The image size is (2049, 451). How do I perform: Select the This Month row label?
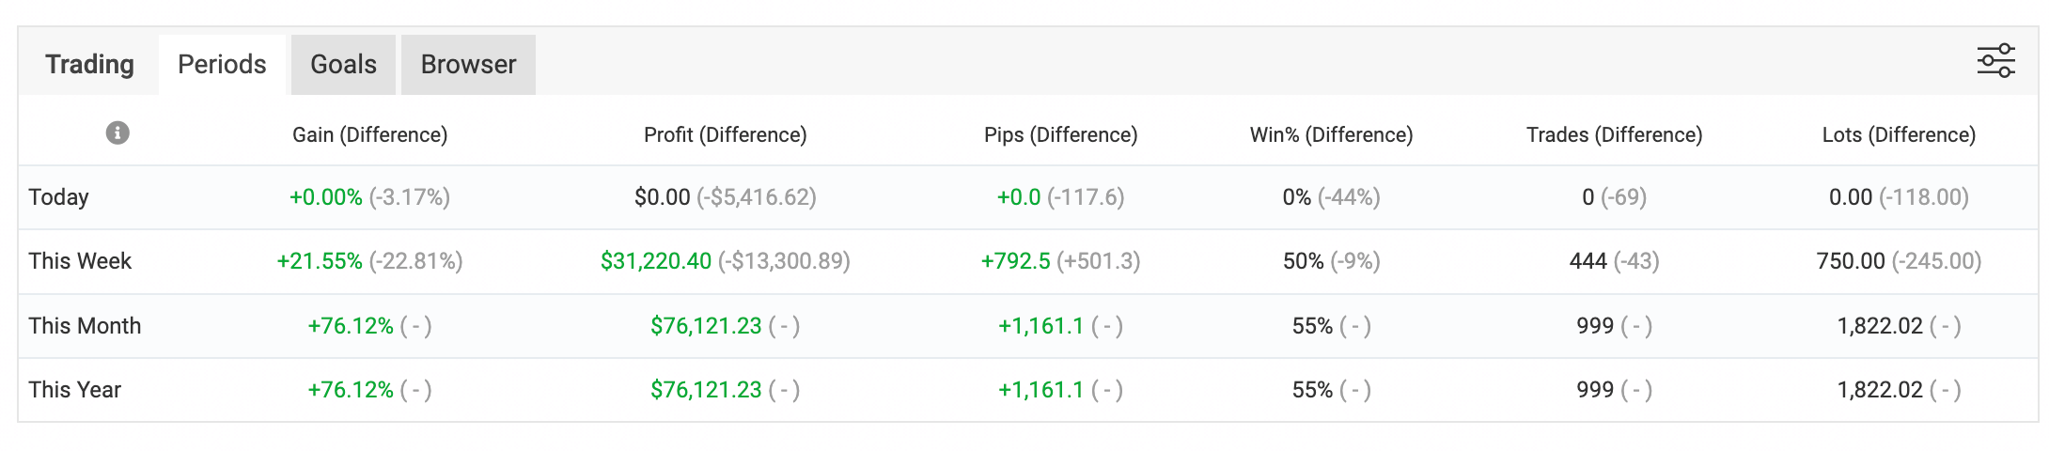coord(85,326)
